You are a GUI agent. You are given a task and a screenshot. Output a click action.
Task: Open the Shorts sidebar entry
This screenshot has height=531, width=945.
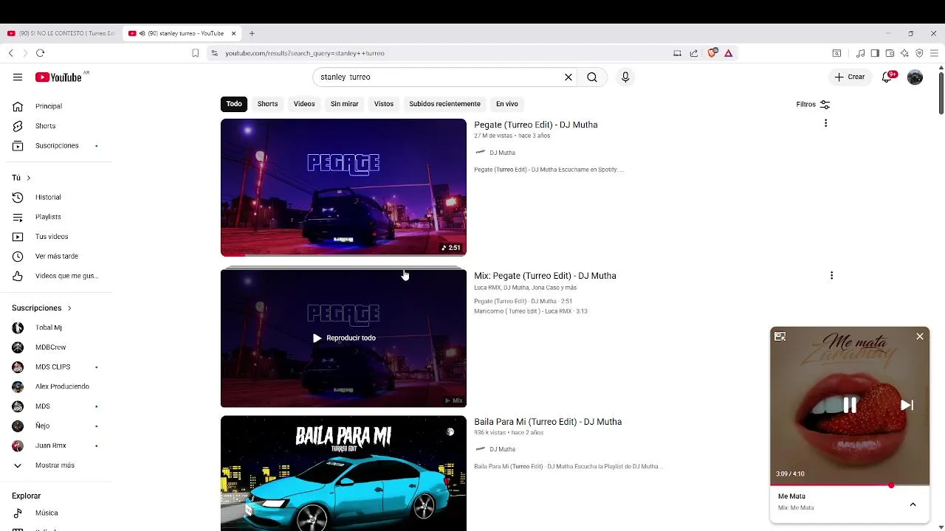click(x=55, y=126)
